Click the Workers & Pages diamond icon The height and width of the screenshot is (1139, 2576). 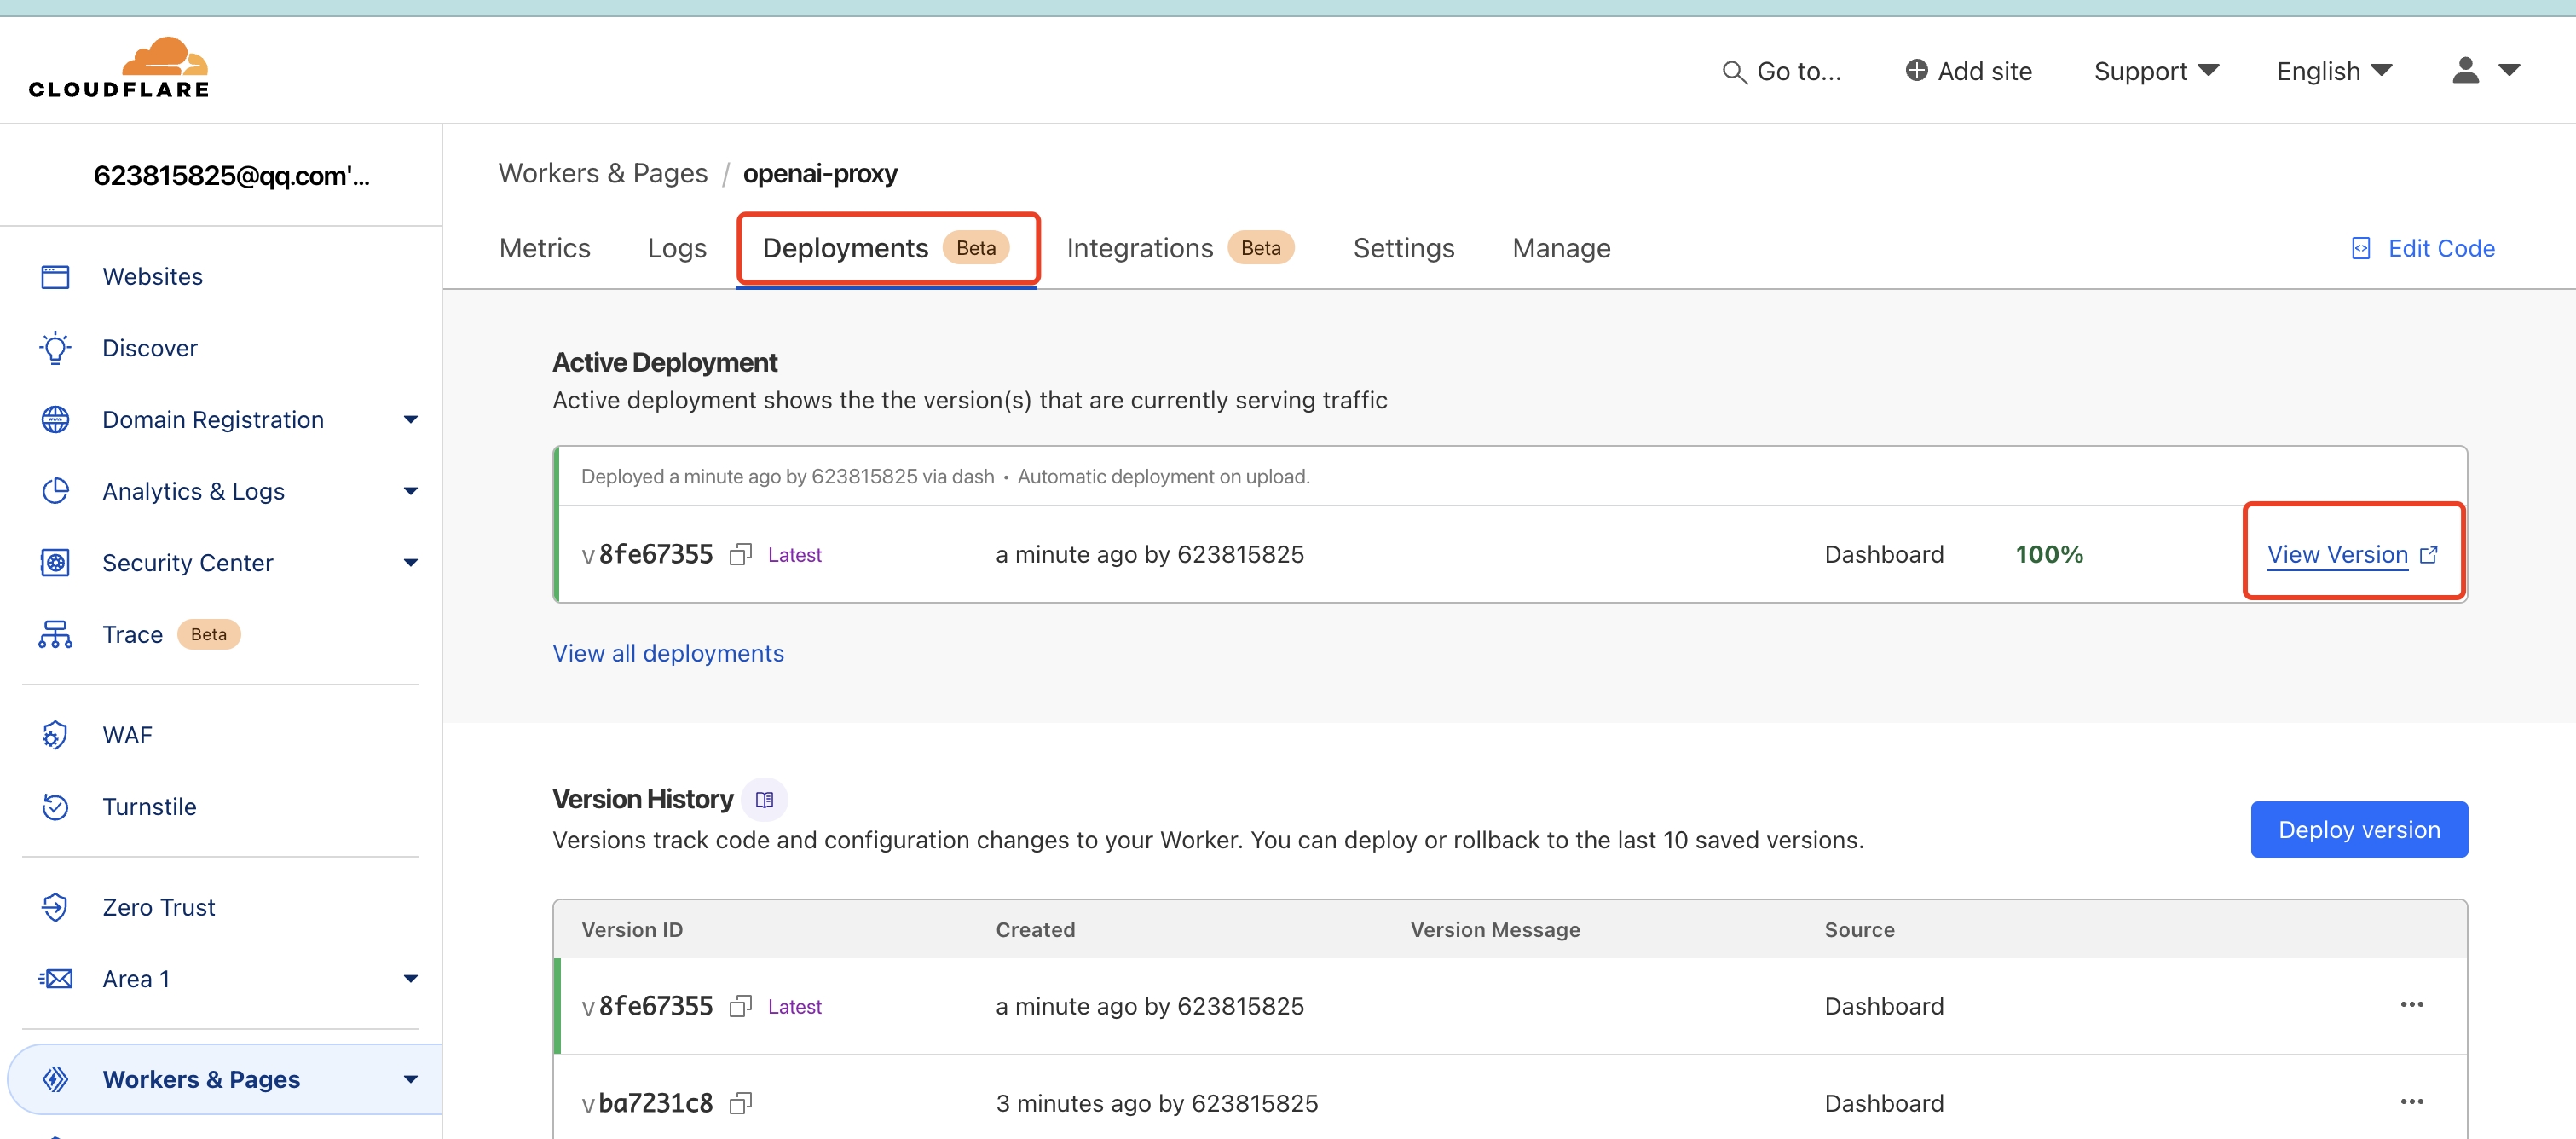55,1080
